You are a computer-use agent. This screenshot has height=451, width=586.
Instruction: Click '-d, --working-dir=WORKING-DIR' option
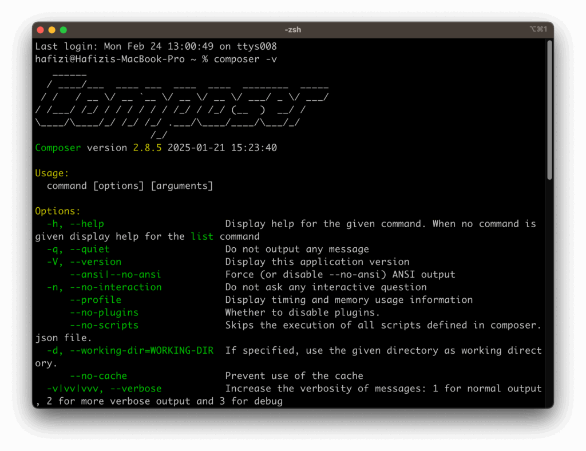click(x=130, y=351)
